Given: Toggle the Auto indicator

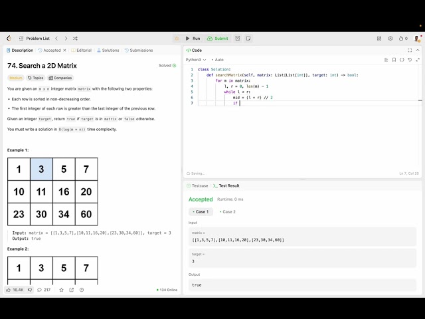Looking at the screenshot, I should [217, 60].
